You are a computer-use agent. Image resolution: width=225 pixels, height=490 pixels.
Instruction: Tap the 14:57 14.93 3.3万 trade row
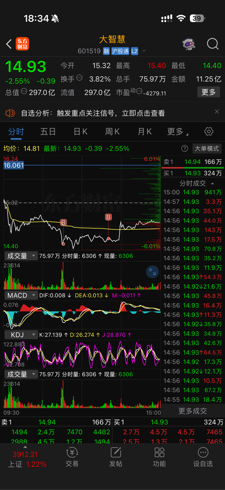(192, 202)
